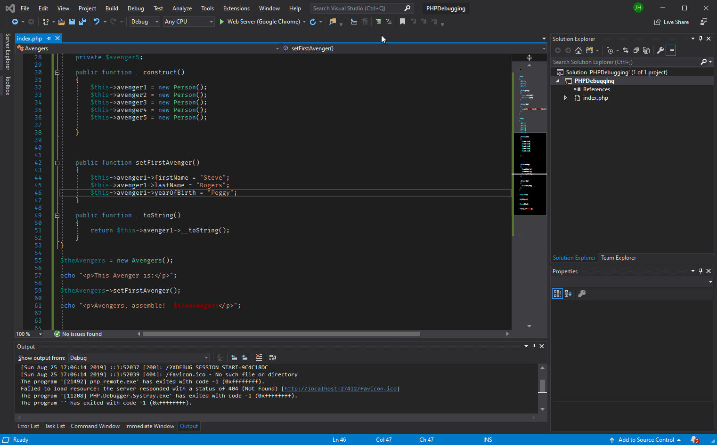Click the Property Pages wrench in Properties panel
Screen dimensions: 717x445
(x=582, y=294)
